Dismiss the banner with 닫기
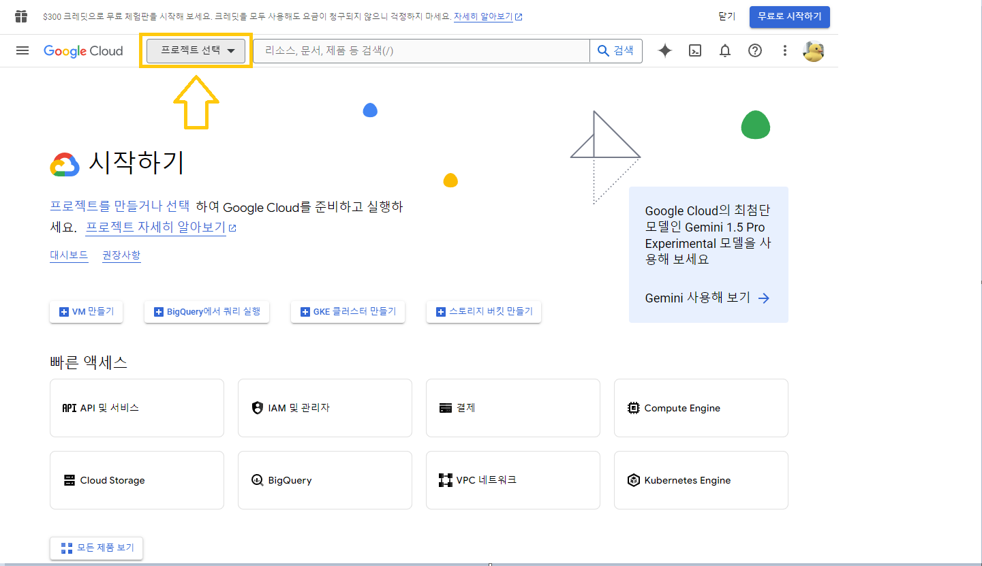 (x=727, y=16)
